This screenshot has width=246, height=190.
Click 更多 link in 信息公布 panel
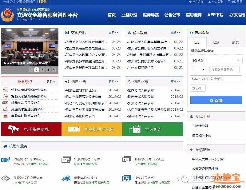click(x=176, y=81)
